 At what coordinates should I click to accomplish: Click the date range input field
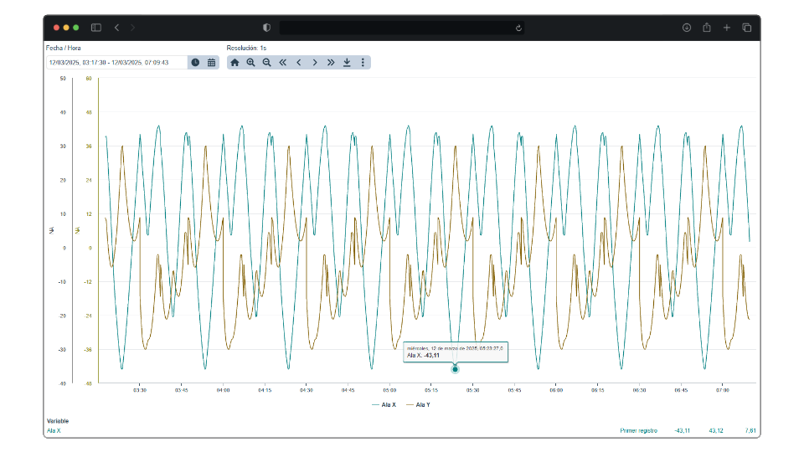(x=116, y=63)
